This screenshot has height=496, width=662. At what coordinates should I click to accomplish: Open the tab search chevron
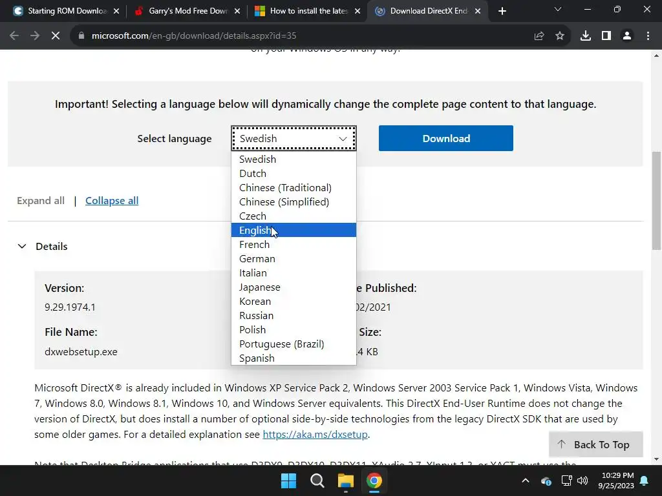(558, 9)
